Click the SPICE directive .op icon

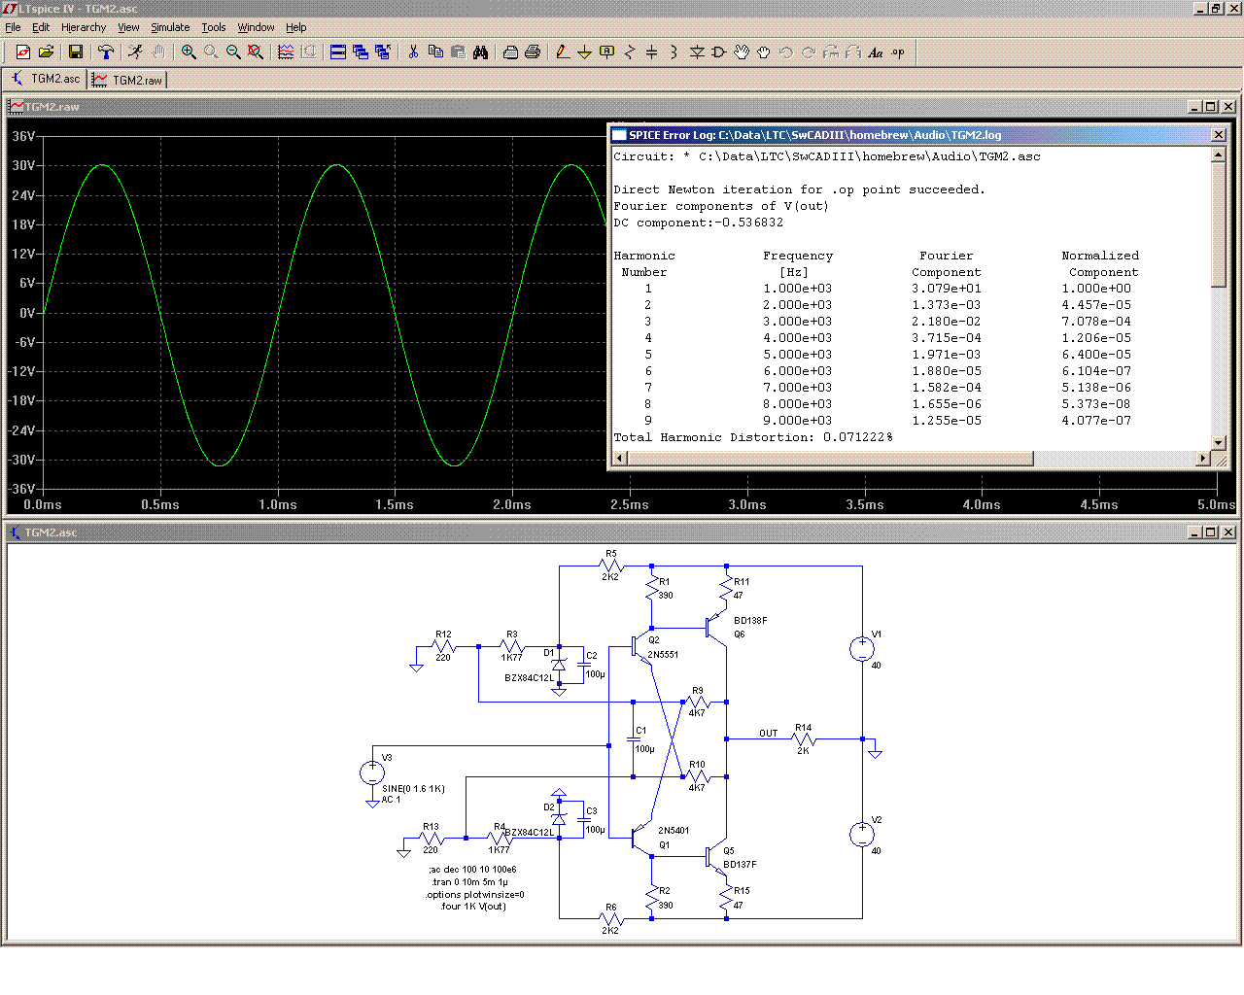click(x=898, y=52)
